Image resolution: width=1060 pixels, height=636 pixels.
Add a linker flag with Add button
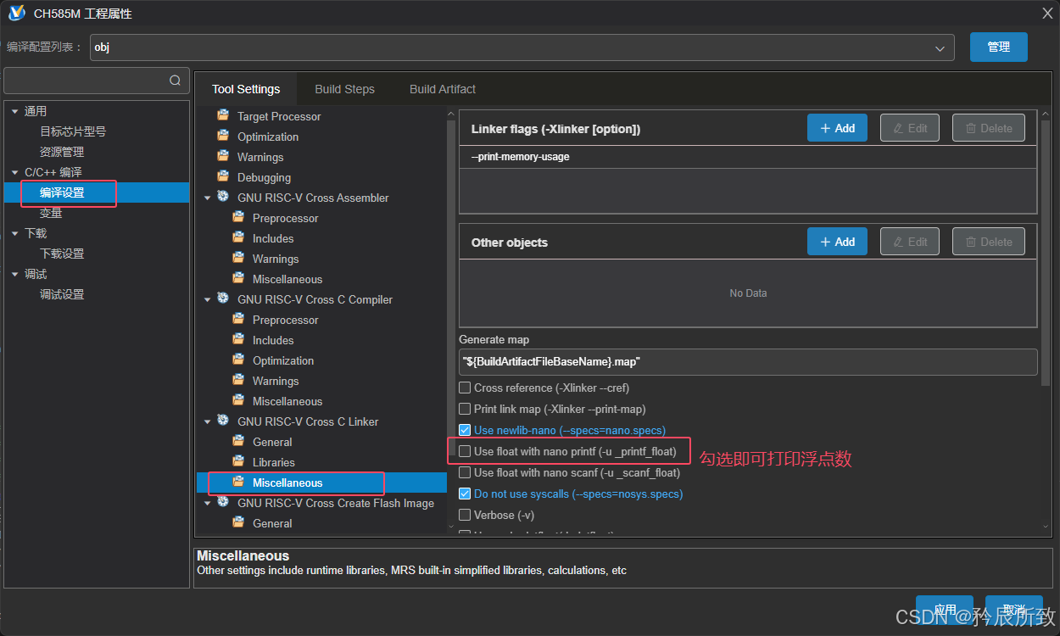[837, 128]
